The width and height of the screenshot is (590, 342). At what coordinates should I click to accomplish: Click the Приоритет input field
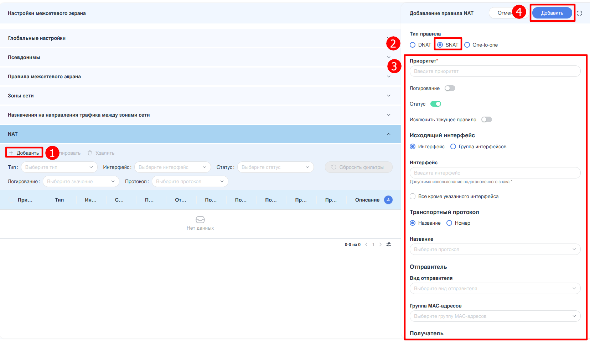pos(495,71)
